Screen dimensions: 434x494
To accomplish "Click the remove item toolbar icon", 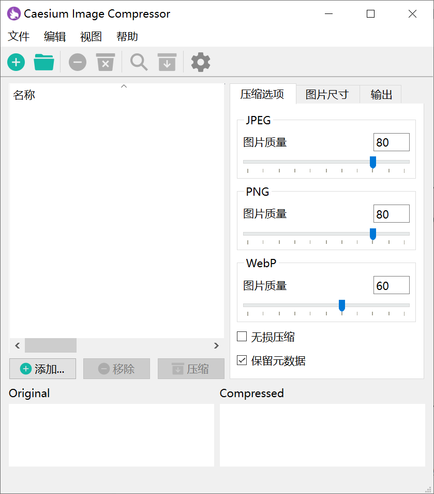I will [77, 62].
